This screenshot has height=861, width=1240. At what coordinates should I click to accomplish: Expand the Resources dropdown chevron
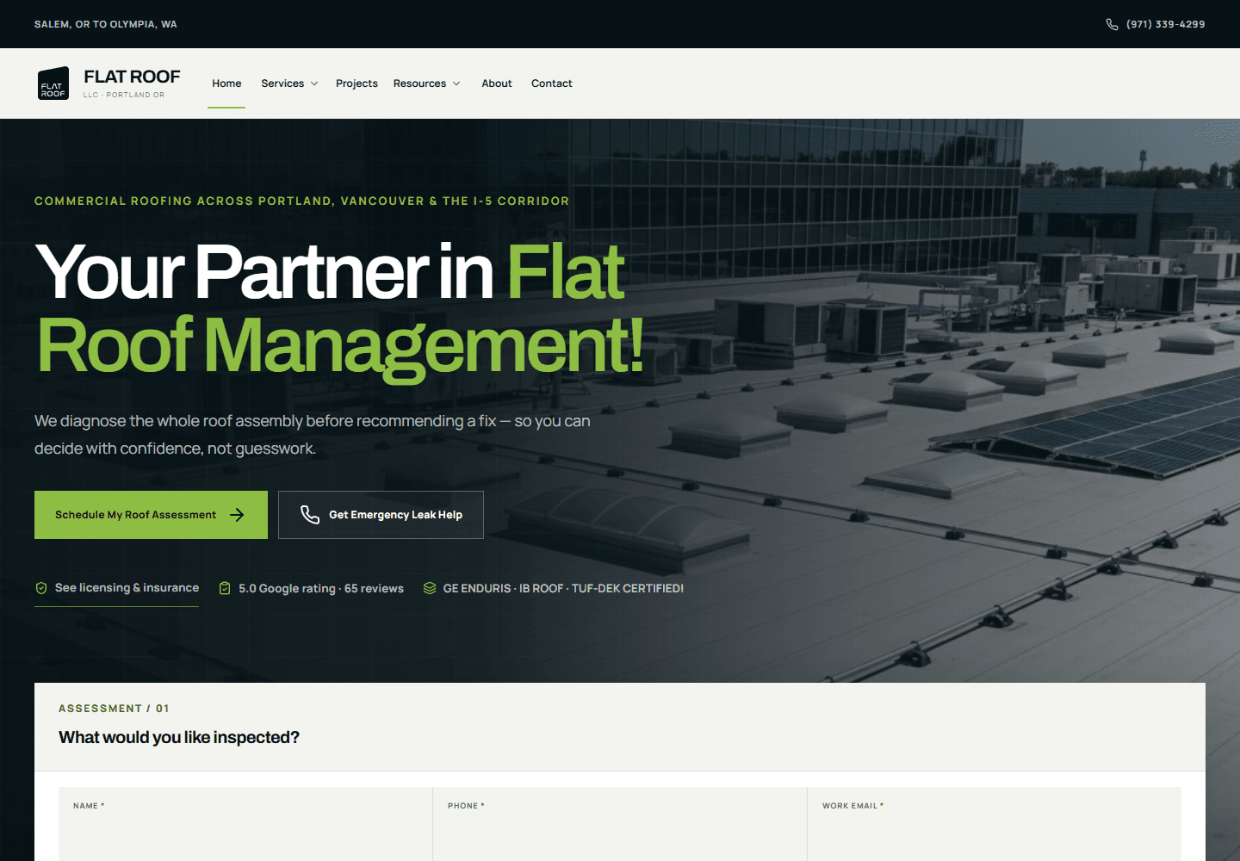[x=456, y=84]
